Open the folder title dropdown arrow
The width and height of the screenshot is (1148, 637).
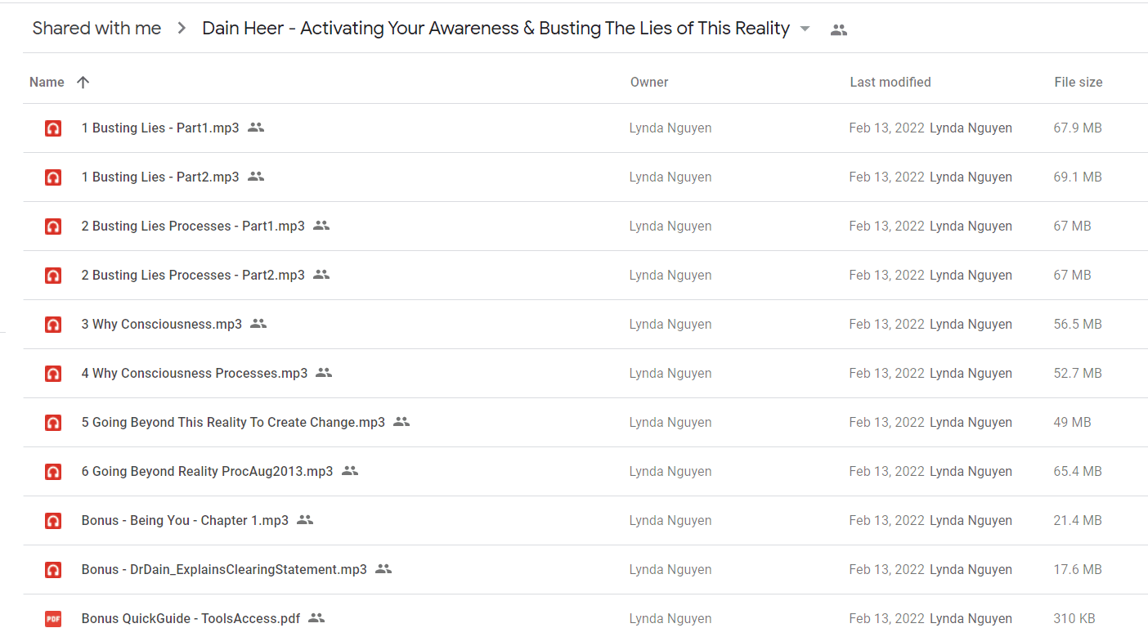pos(805,29)
